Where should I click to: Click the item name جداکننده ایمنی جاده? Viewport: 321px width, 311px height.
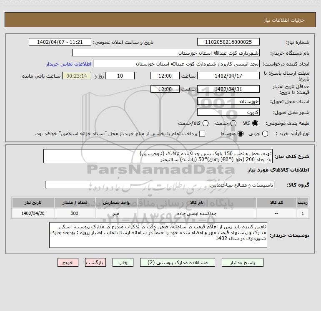[197, 213]
